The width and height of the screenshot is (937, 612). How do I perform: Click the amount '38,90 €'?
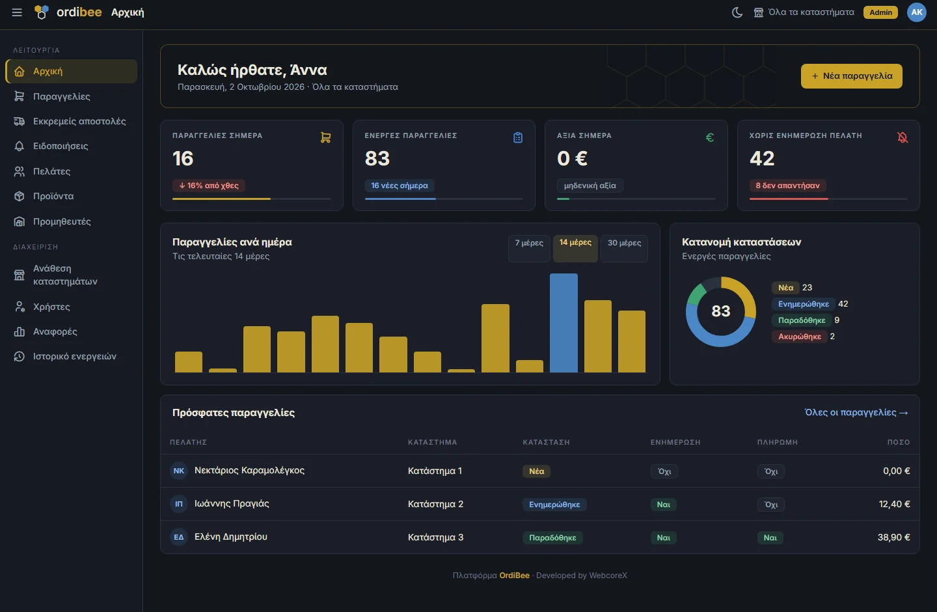coord(893,537)
